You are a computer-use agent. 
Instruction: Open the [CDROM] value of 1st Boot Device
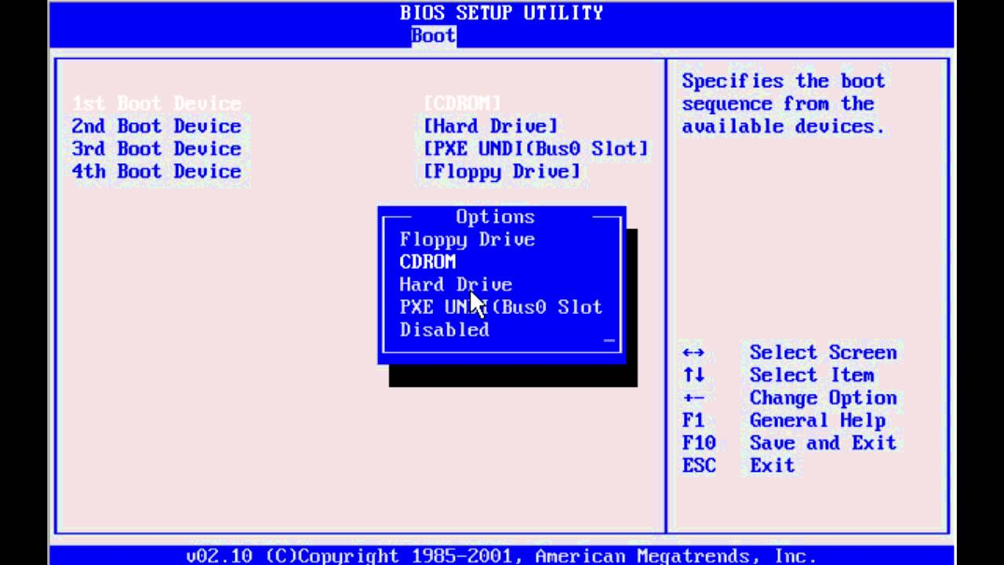(x=462, y=104)
